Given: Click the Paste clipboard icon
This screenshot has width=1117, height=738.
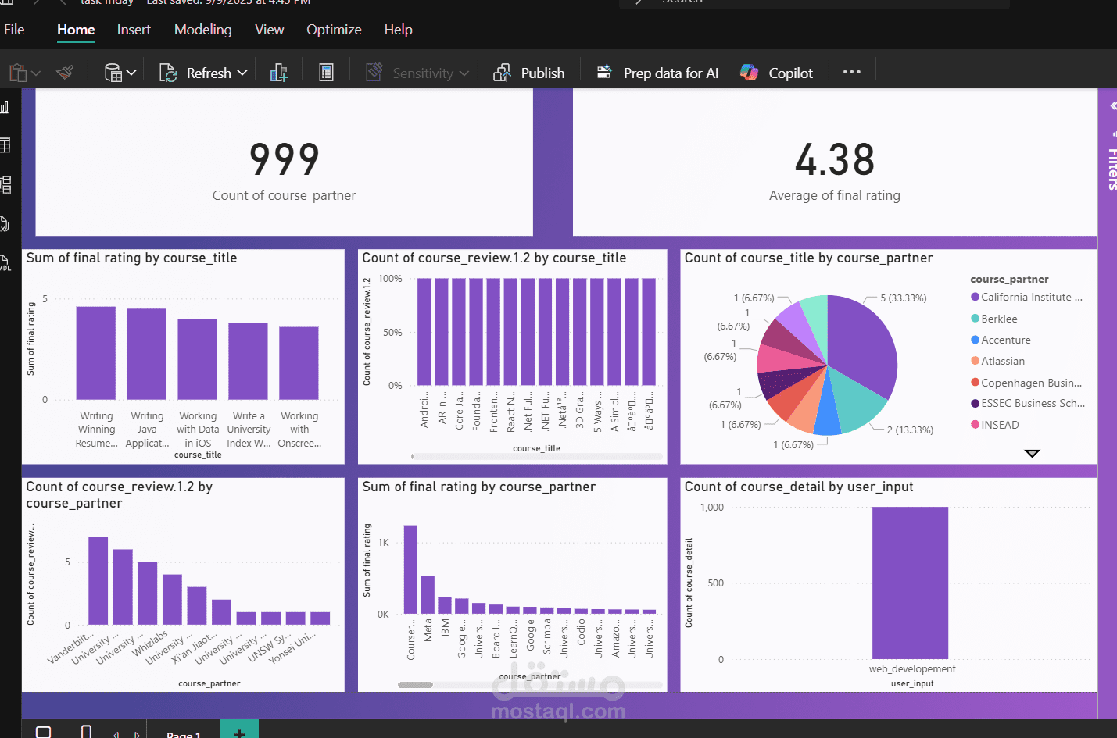Looking at the screenshot, I should (17, 73).
